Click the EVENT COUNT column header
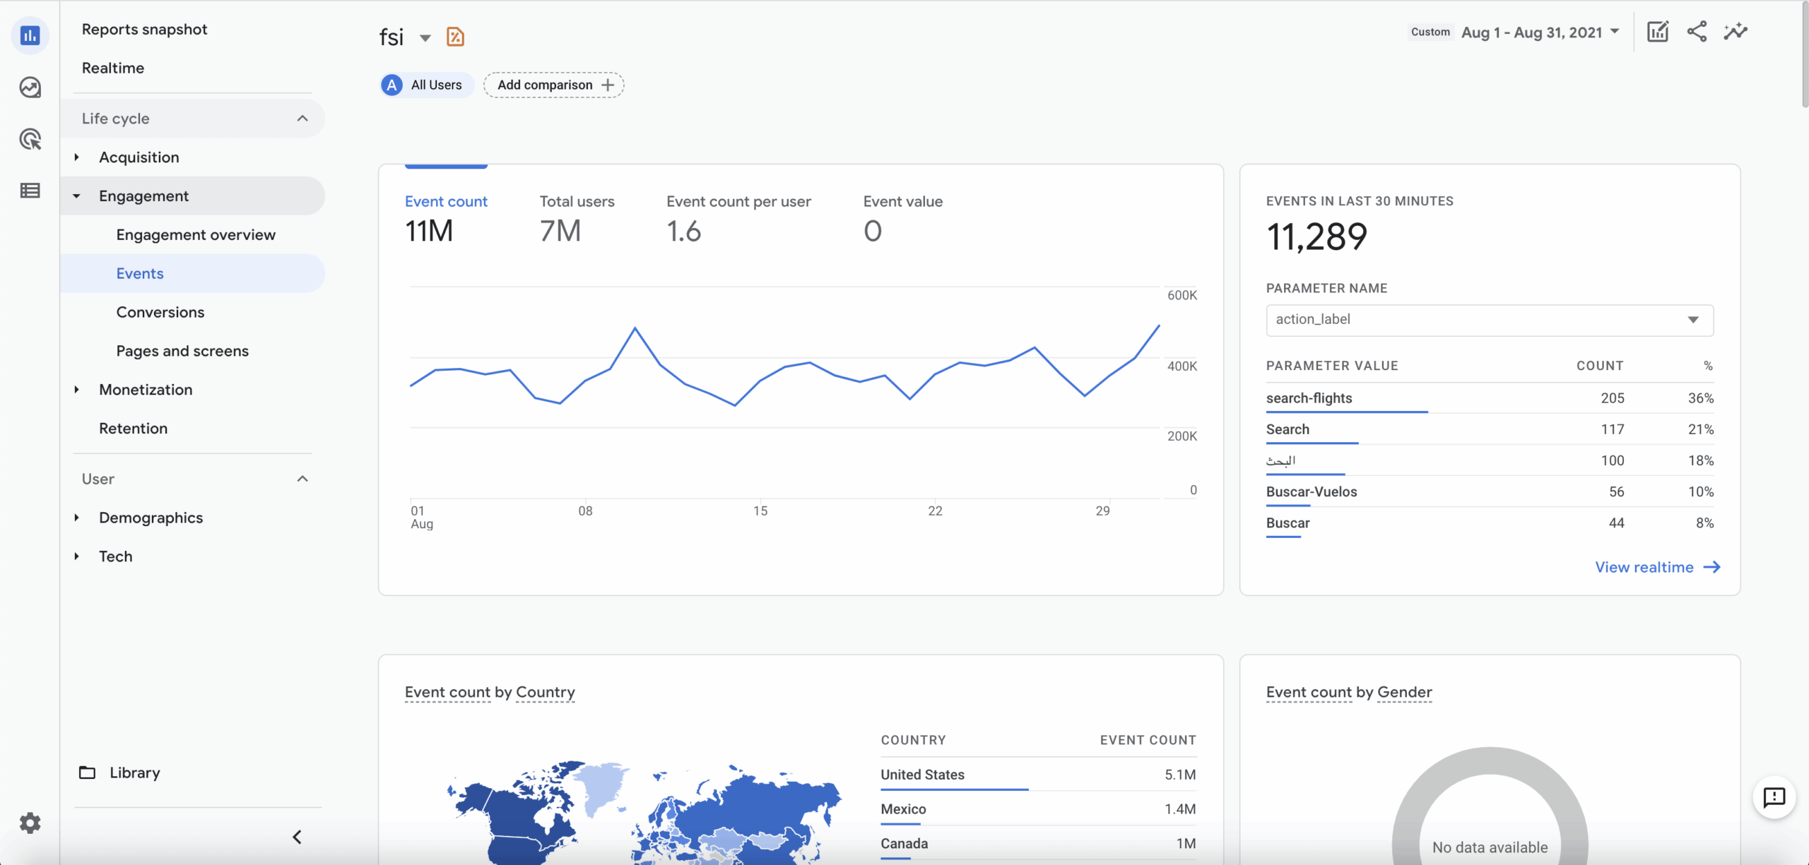 pyautogui.click(x=1148, y=740)
